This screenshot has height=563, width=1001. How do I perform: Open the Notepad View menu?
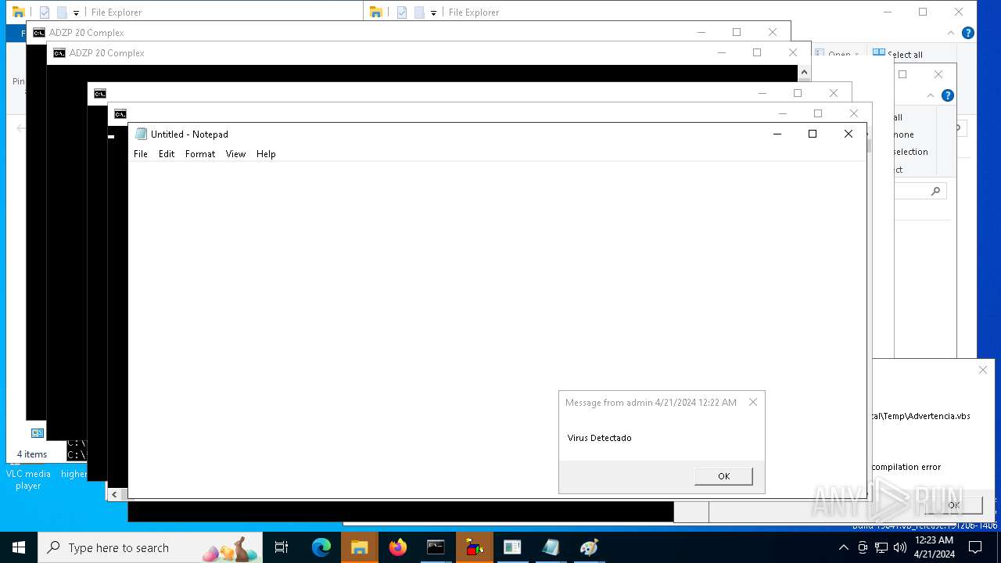(x=235, y=154)
